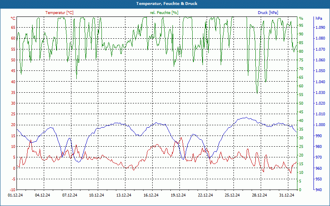Screen dimensions: 330x206
Task: Click the green "0" humidity axis tick
Action: 300,190
